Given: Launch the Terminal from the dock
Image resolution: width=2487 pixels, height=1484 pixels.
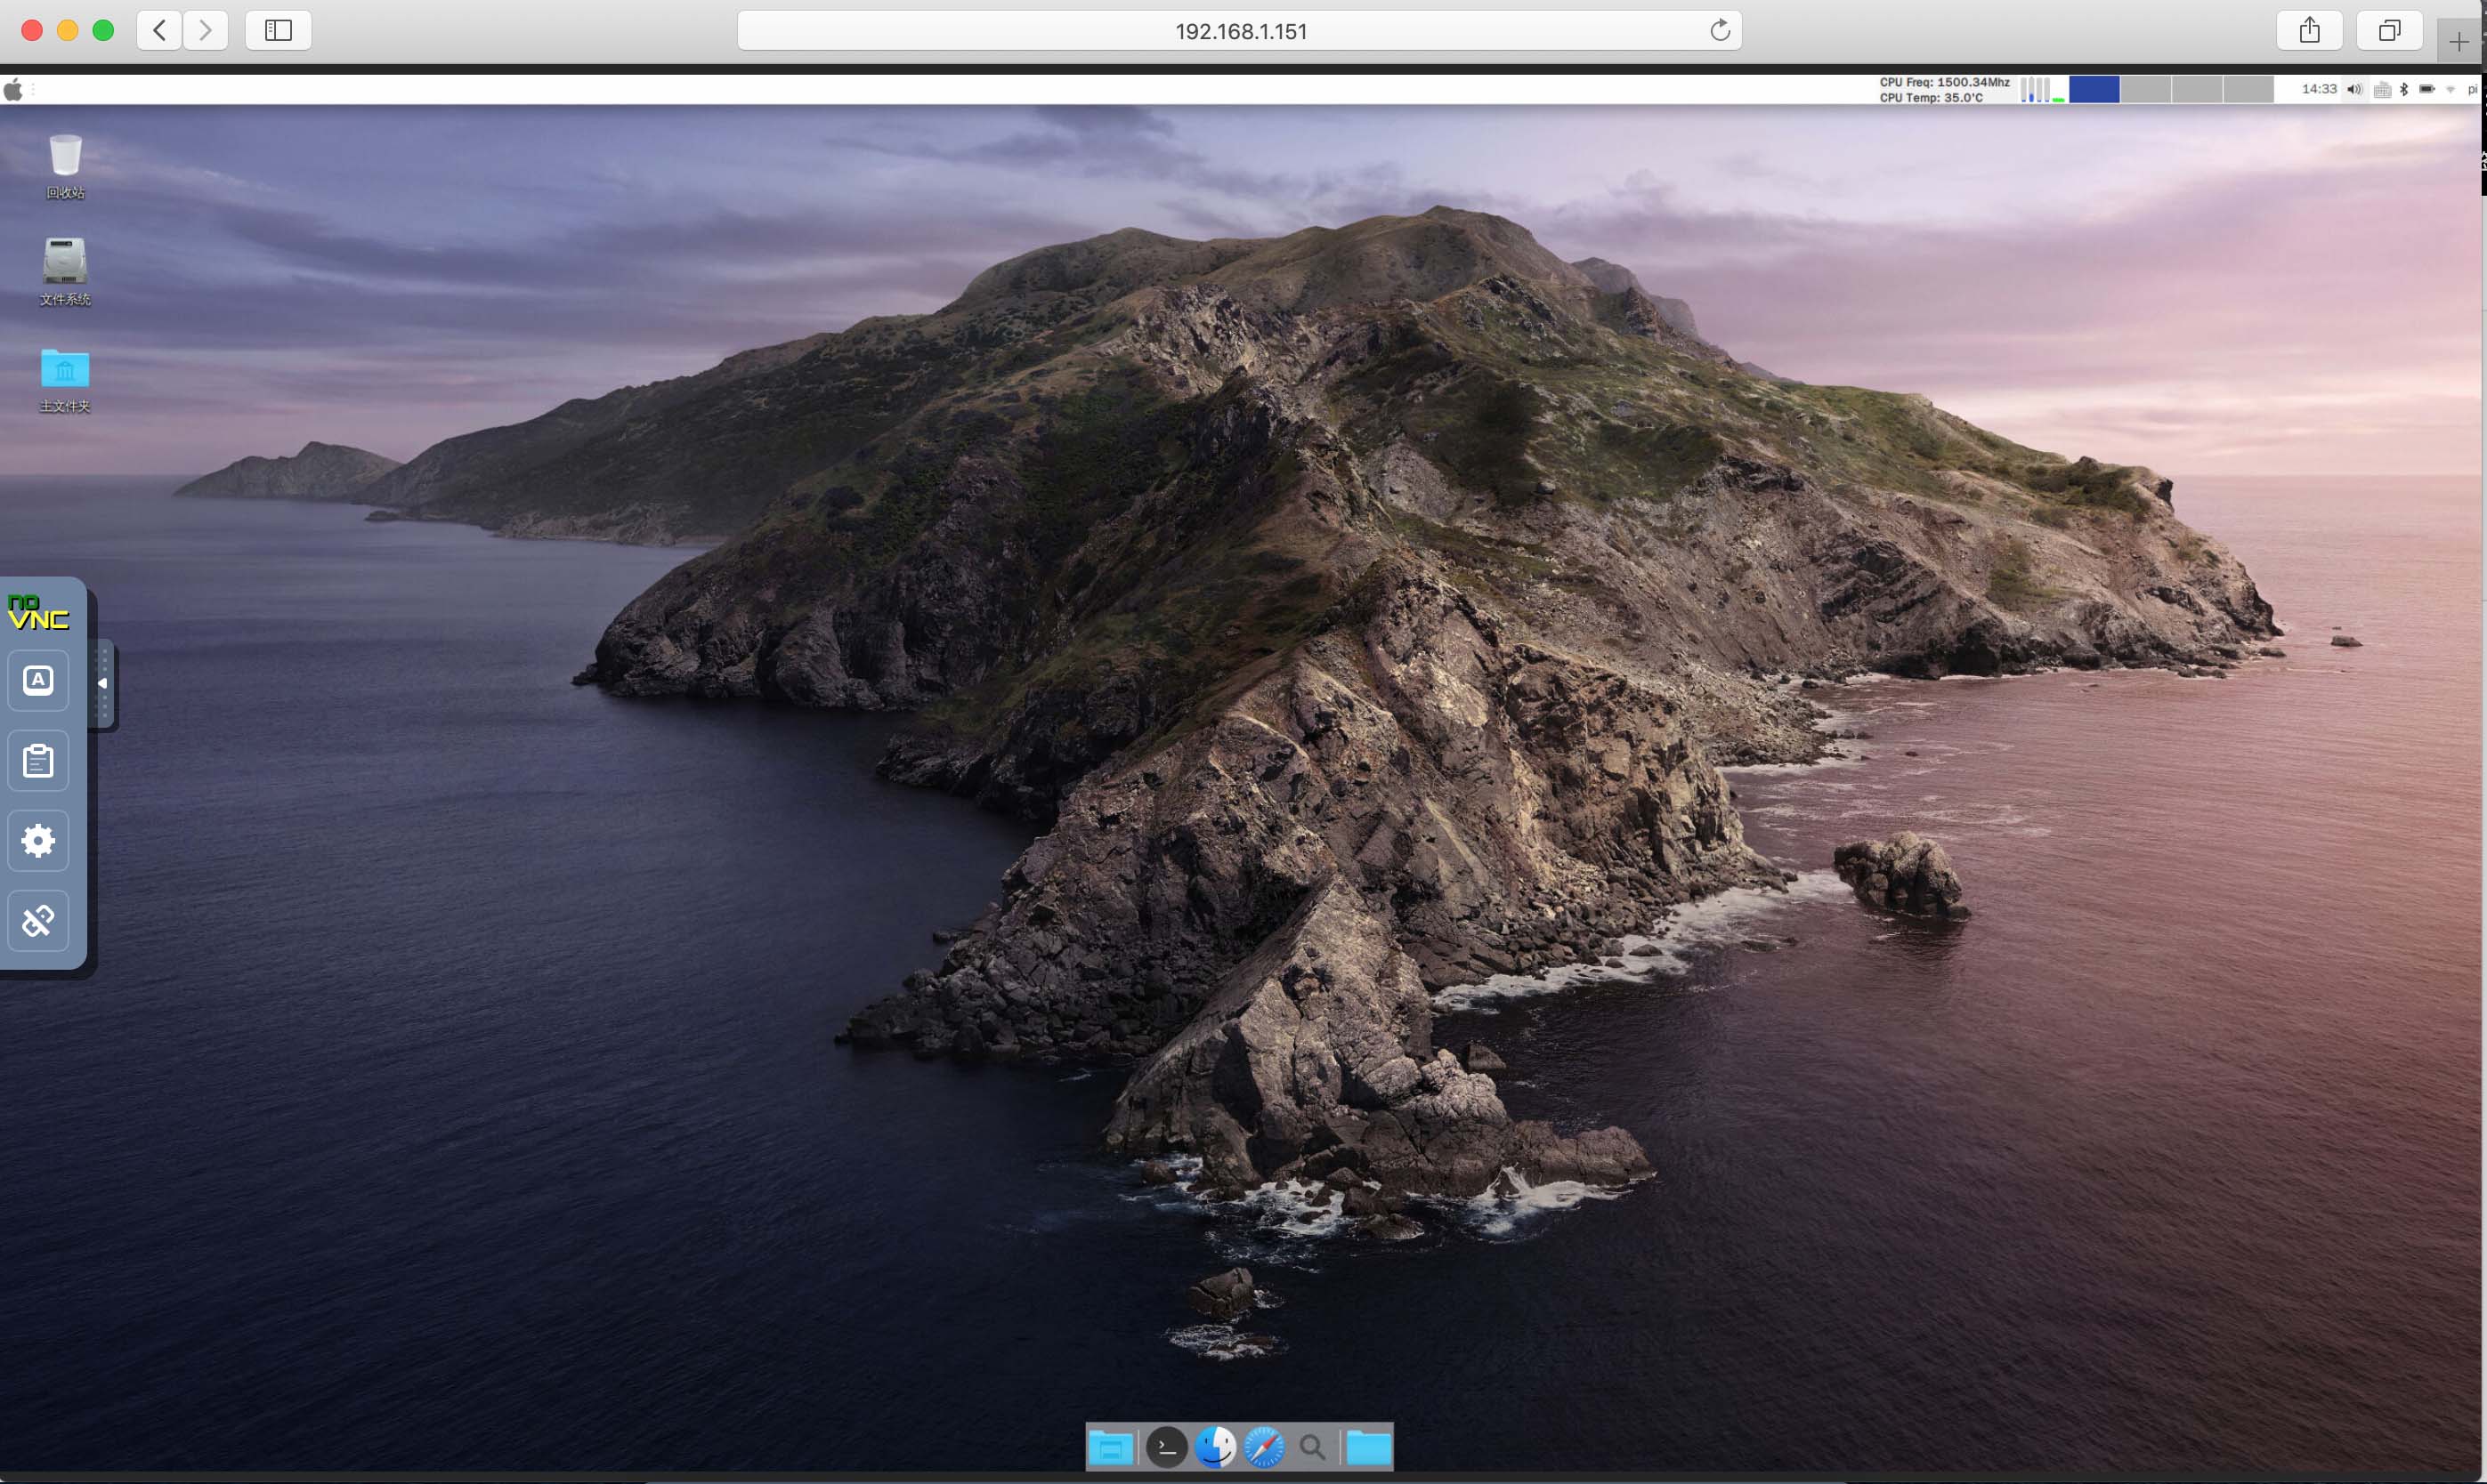Looking at the screenshot, I should tap(1165, 1447).
